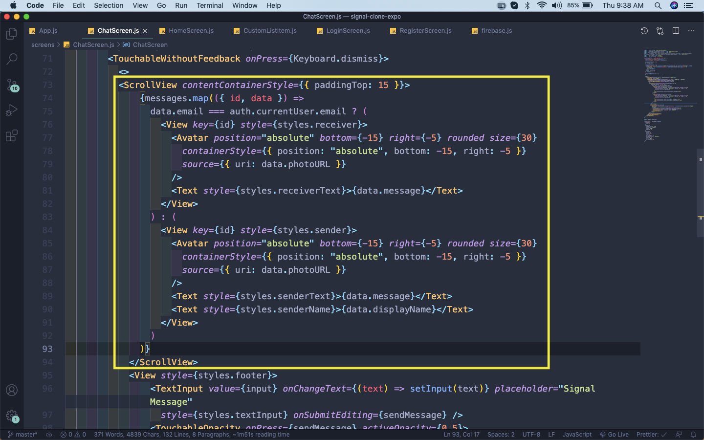Click the Thu 9:38 AM clock
The width and height of the screenshot is (704, 440).
coord(623,5)
